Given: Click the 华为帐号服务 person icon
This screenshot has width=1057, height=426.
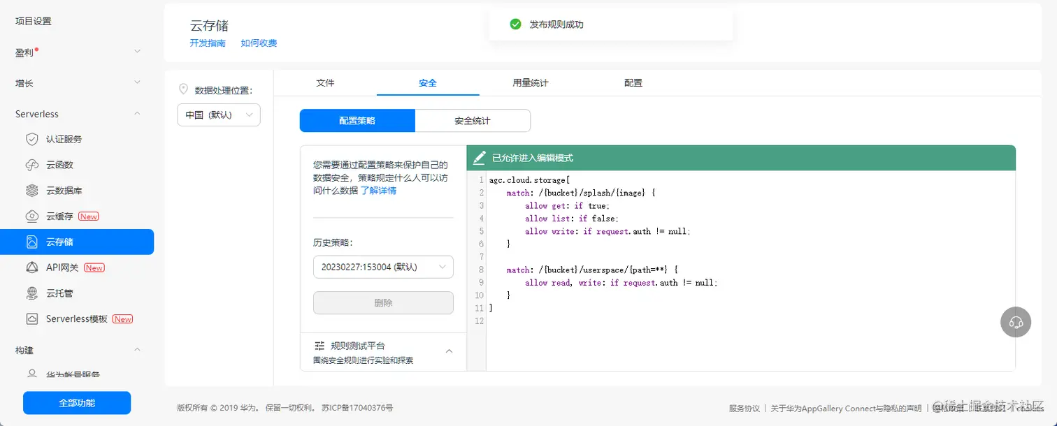Looking at the screenshot, I should (31, 374).
